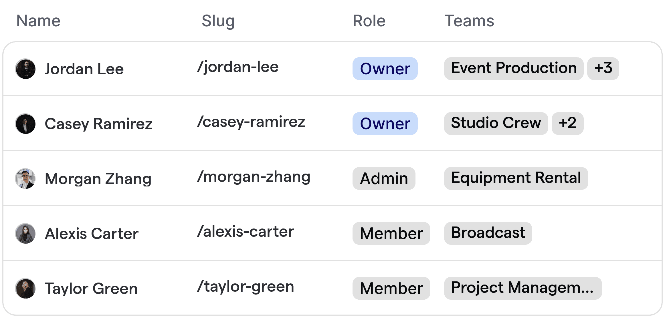Expand Jordan Lee's +3 hidden teams
This screenshot has height=318, width=665.
[x=603, y=69]
